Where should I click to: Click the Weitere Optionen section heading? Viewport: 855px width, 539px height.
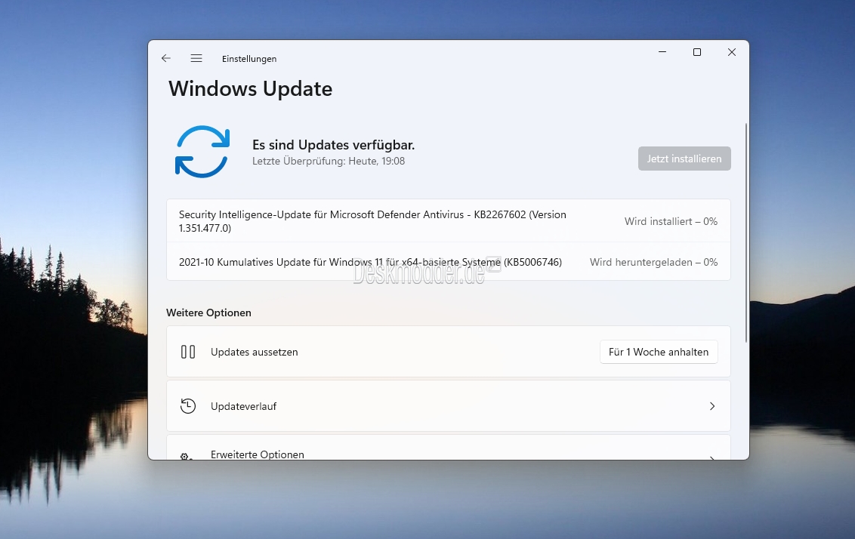(209, 313)
